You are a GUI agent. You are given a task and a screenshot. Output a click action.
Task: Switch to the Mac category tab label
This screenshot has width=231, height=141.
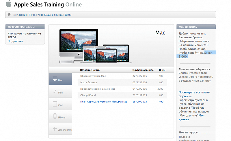(60, 80)
